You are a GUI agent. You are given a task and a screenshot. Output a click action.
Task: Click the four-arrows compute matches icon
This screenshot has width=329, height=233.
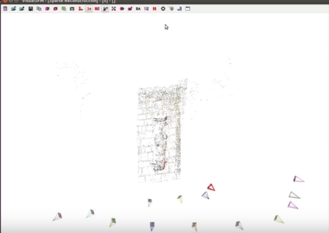113,9
